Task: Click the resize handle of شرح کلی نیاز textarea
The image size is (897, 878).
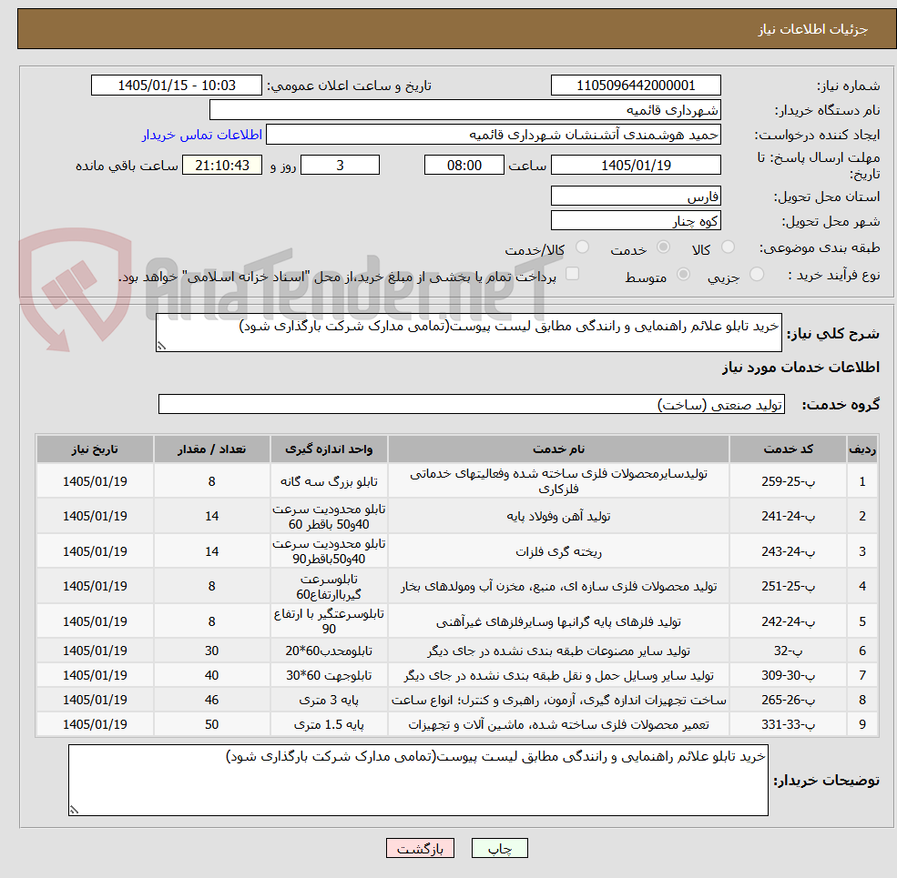Action: coord(162,346)
